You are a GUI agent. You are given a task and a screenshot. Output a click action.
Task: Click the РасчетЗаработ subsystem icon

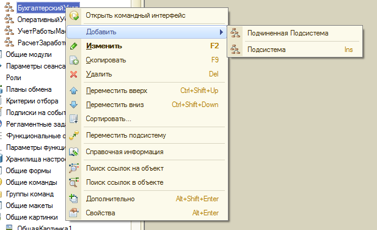[x=9, y=42]
